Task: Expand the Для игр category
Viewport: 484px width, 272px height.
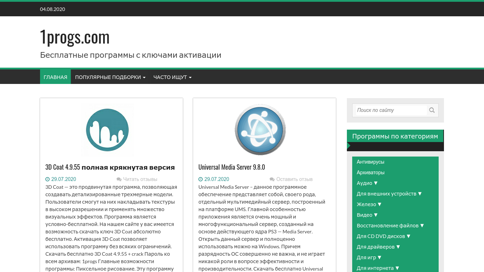Action: click(369, 257)
